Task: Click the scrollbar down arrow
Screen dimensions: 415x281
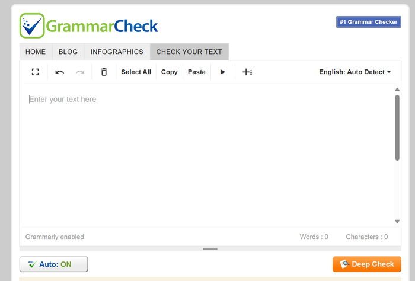Action: point(397,222)
